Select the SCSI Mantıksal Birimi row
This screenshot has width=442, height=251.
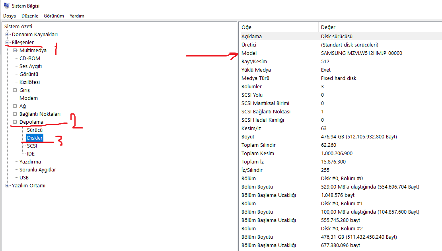[x=340, y=103]
